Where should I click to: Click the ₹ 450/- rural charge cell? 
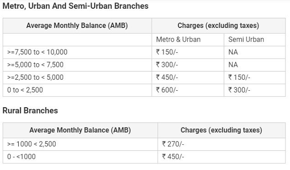tap(221, 157)
